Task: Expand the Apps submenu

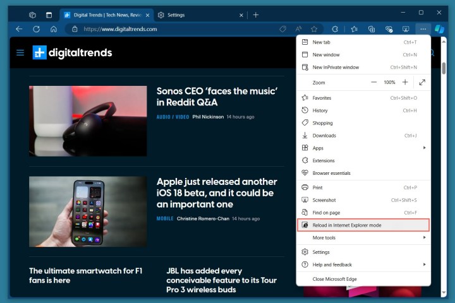Action: pos(363,148)
